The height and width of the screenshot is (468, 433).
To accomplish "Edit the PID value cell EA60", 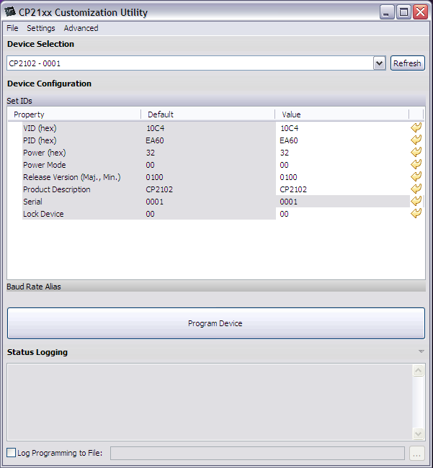I will coord(342,140).
